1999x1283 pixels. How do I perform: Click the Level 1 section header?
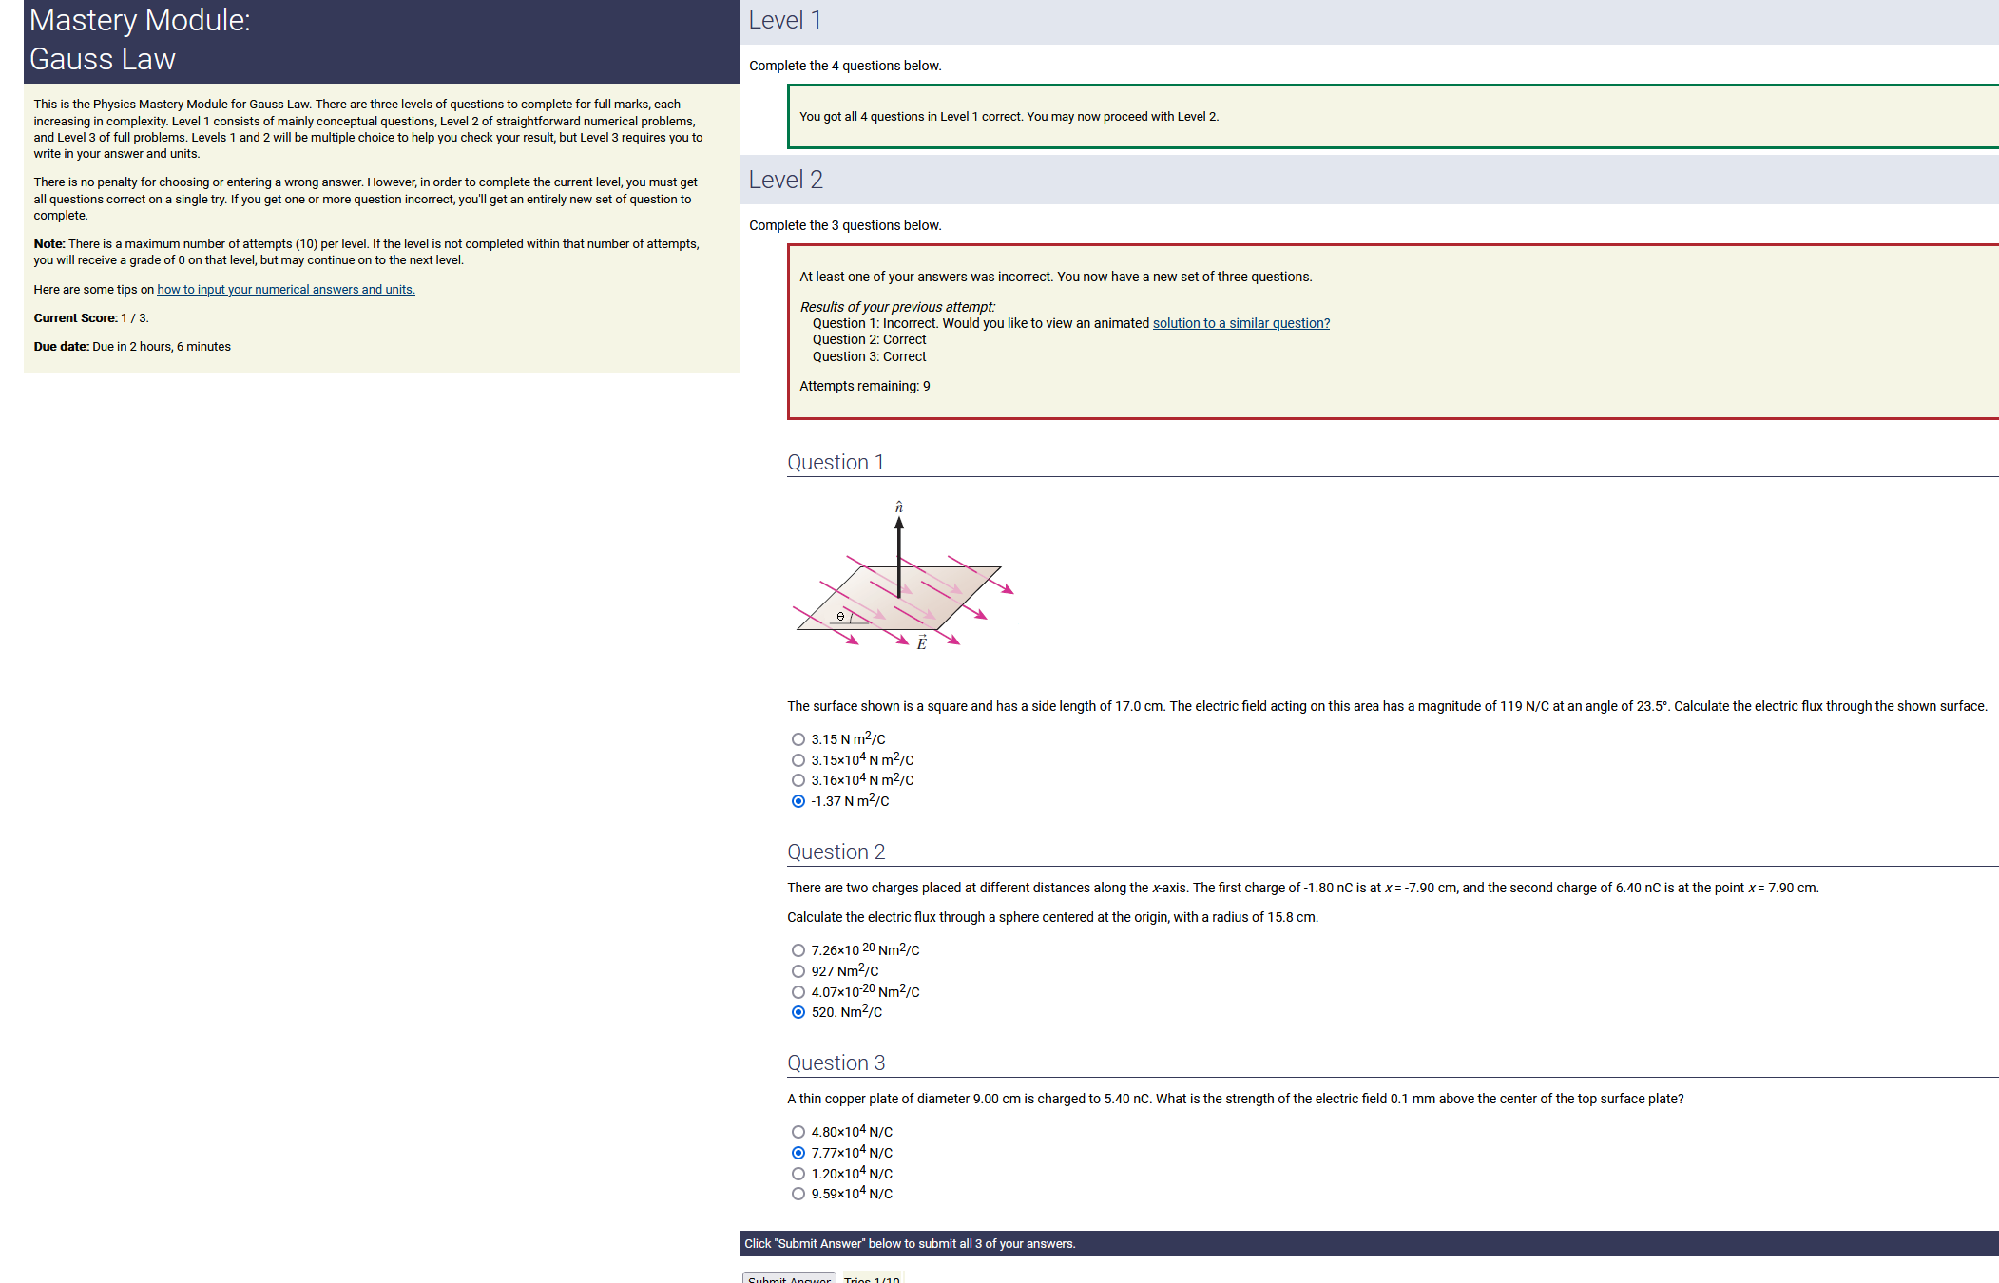click(x=785, y=20)
